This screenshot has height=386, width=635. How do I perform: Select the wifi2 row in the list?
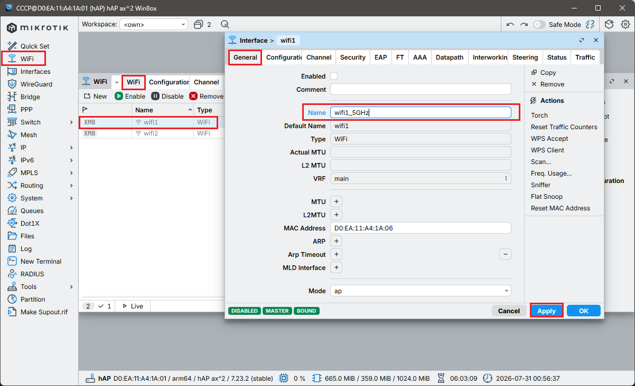point(151,133)
